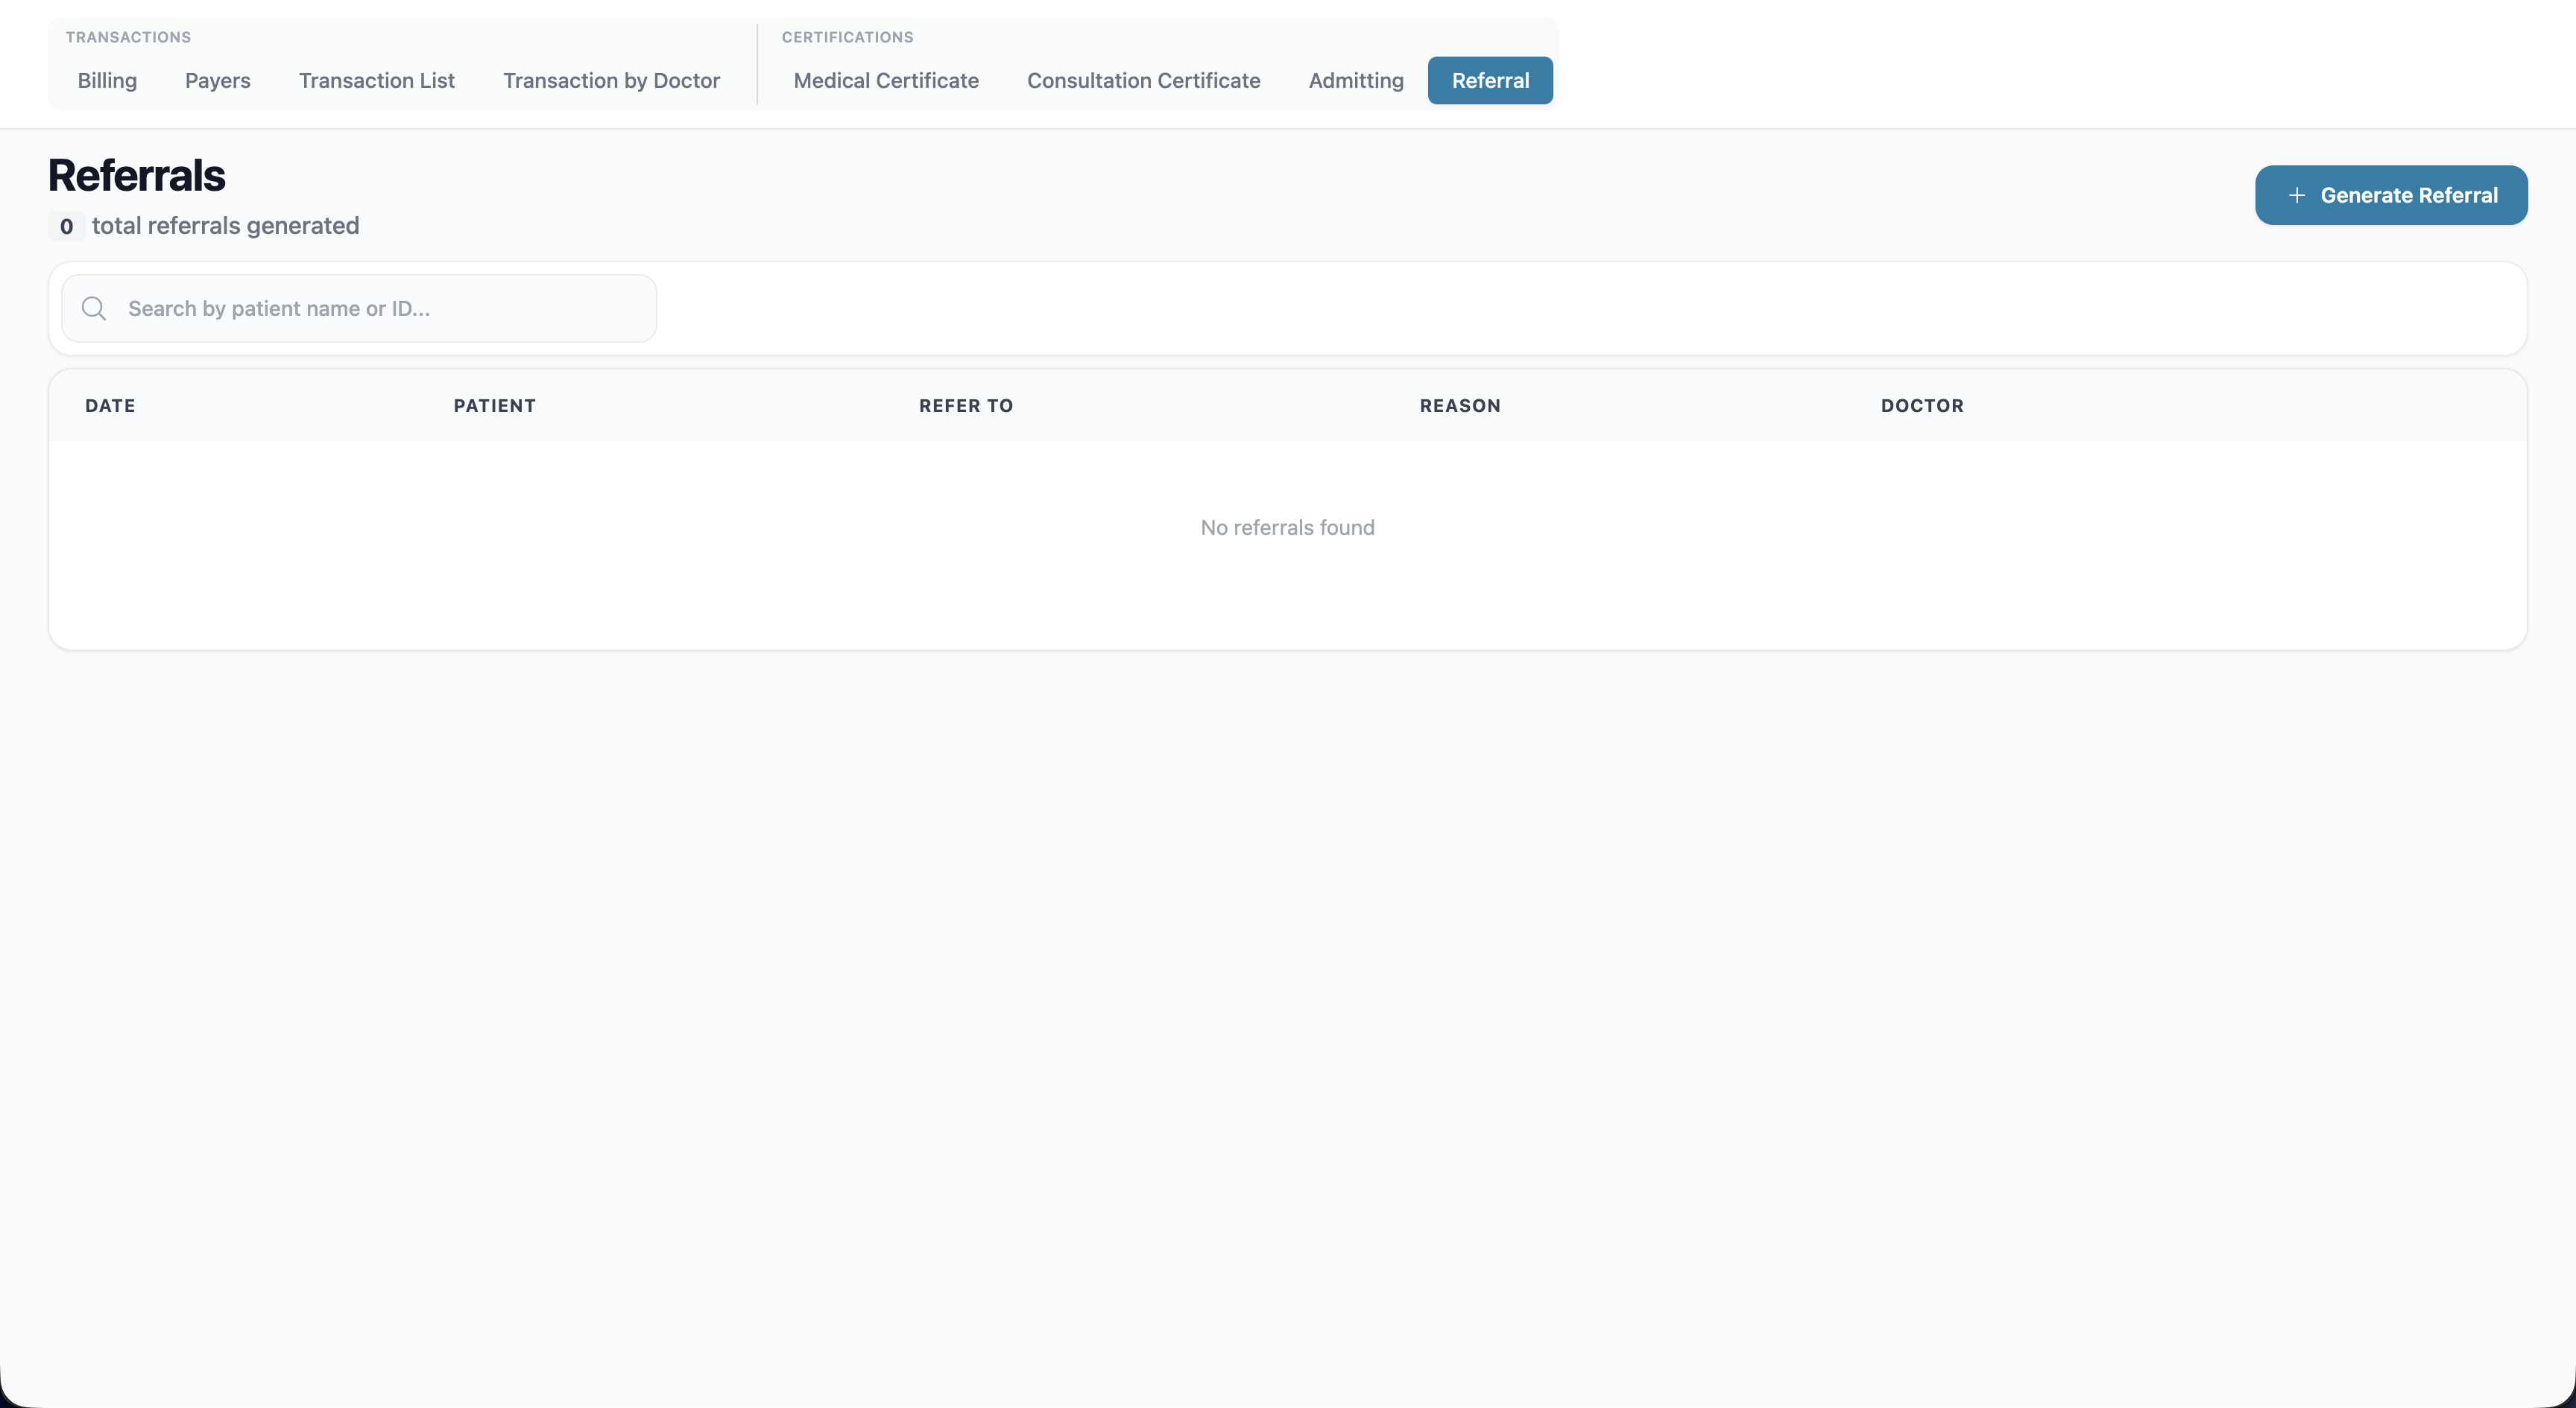2576x1408 pixels.
Task: Click the plus icon in Generate Referral
Action: pos(2297,196)
